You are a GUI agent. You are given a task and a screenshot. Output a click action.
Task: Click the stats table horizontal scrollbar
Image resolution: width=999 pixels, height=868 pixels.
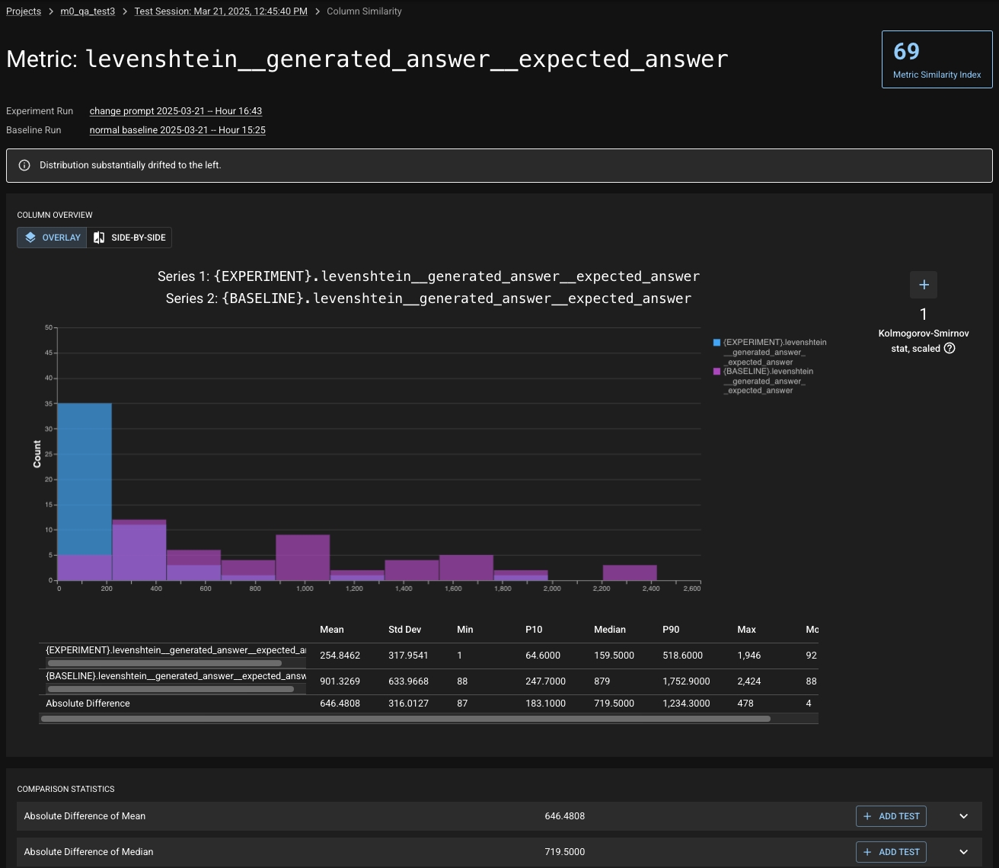pos(405,719)
